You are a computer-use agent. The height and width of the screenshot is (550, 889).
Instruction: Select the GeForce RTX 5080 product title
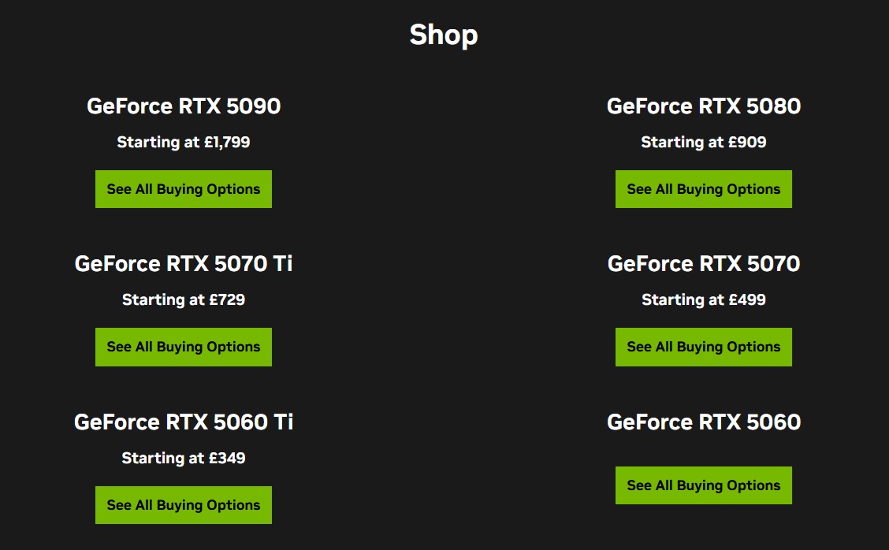point(703,106)
